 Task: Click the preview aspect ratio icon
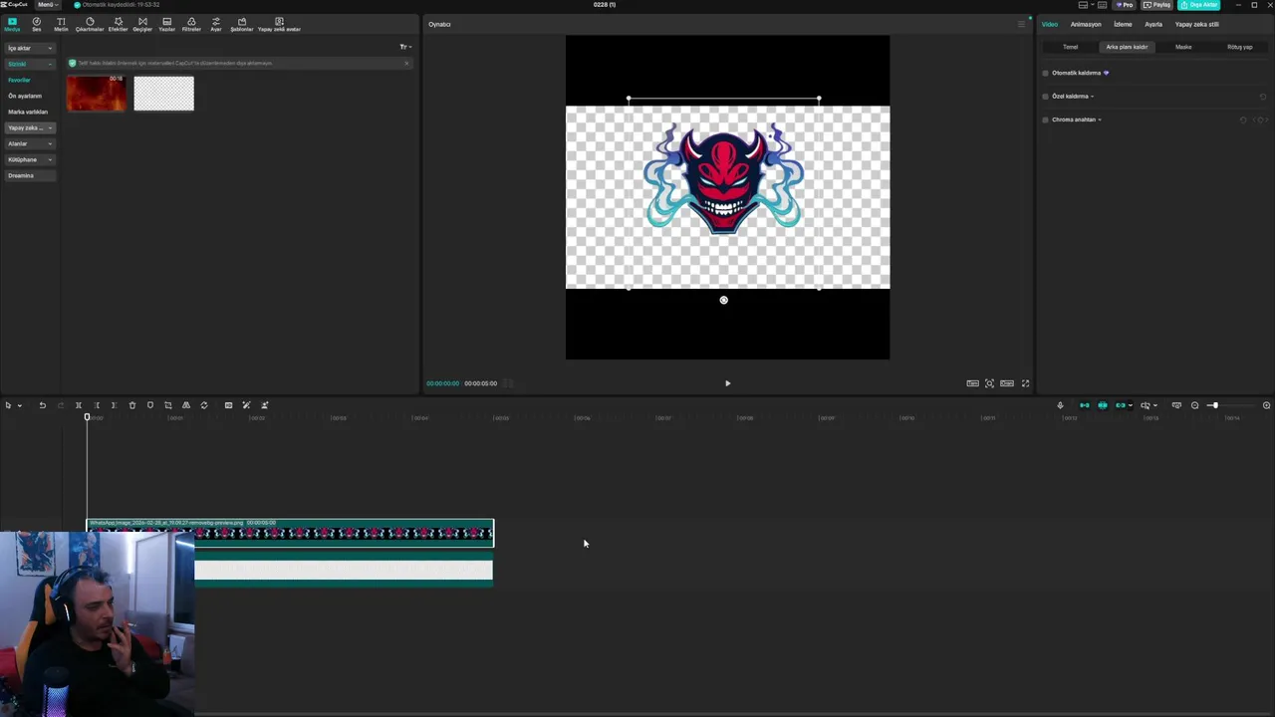pyautogui.click(x=1007, y=383)
